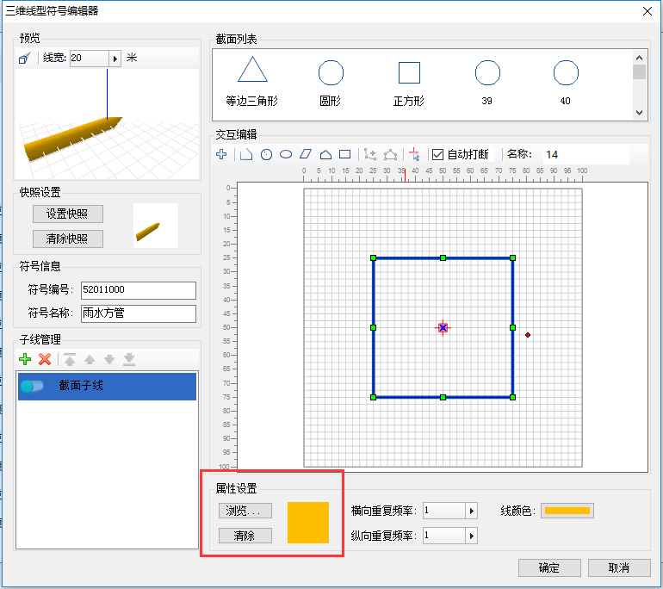
Task: Click the 3D preview pipe model
Action: click(72, 139)
